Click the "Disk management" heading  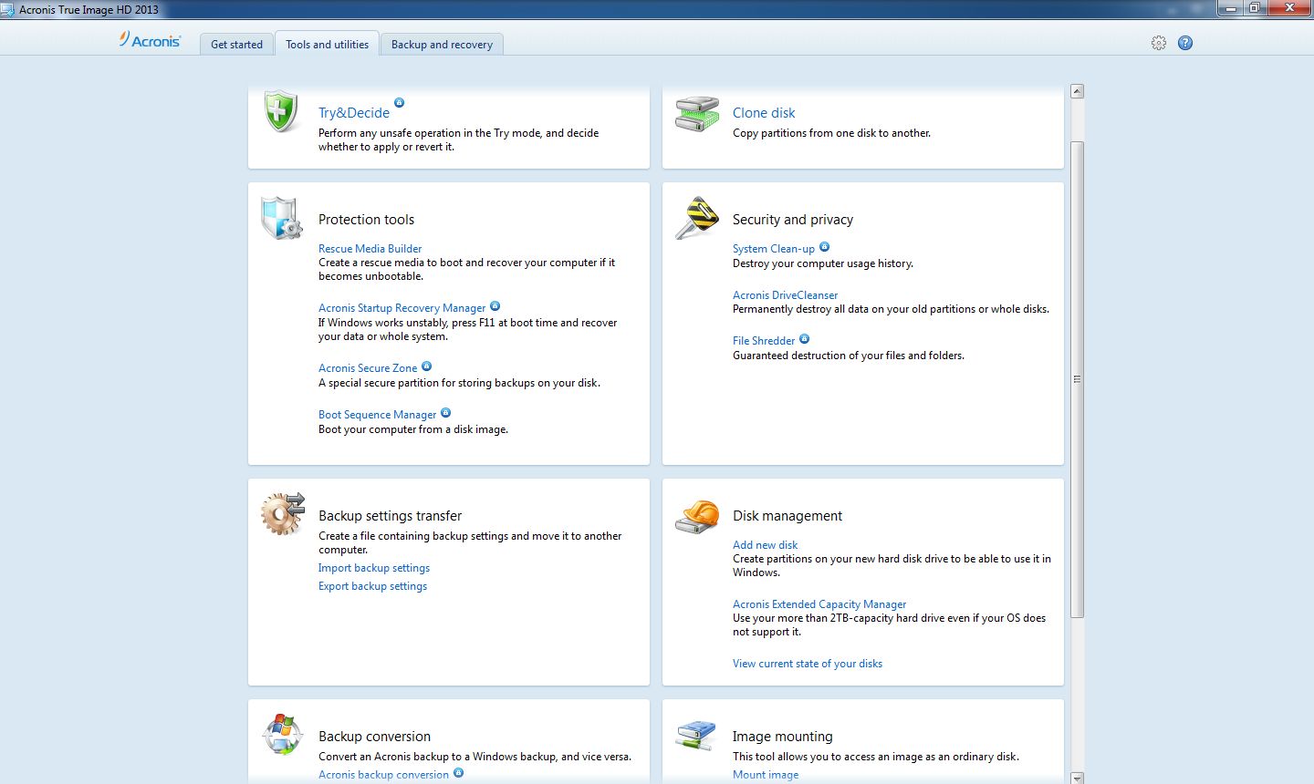[x=787, y=516]
